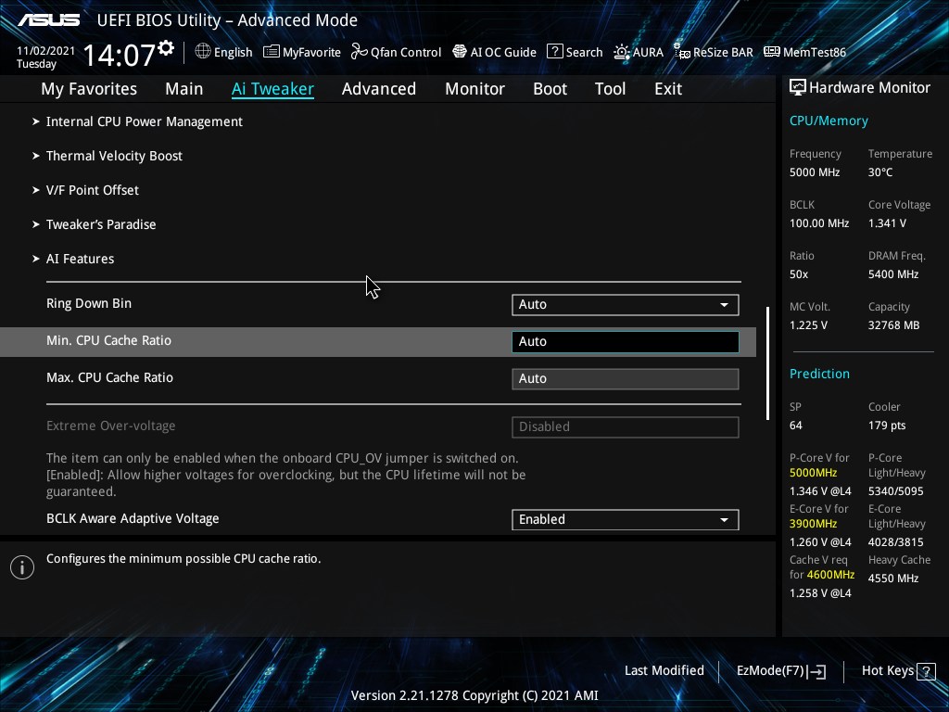Toggle the ReSize BAR icon
This screenshot has width=949, height=712.
pyautogui.click(x=682, y=52)
